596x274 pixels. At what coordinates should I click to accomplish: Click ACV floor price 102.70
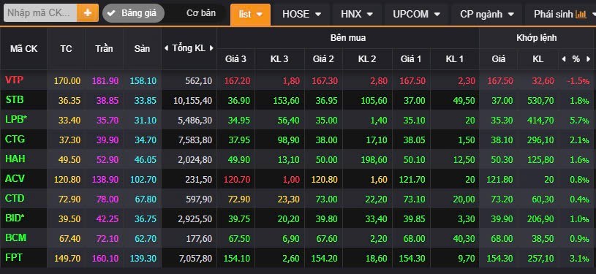tap(143, 180)
